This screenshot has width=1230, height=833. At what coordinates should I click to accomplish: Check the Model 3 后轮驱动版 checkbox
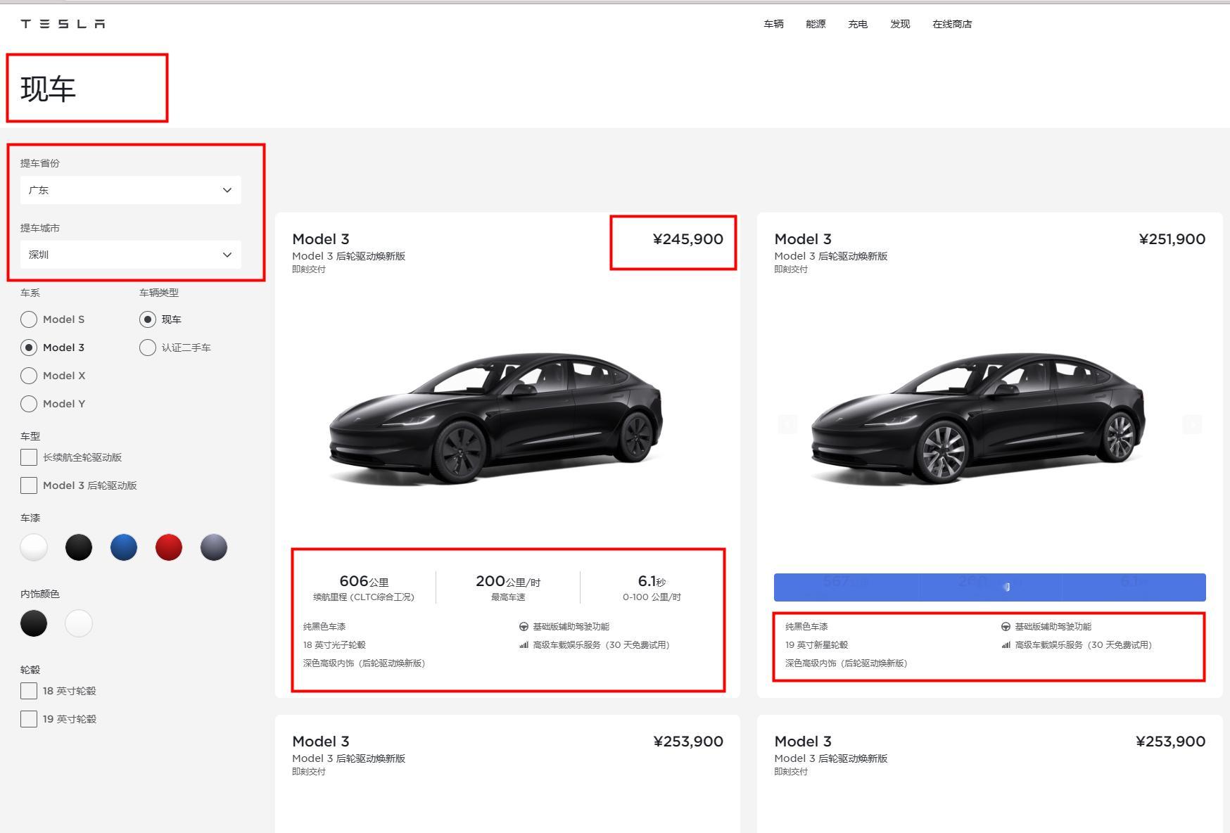(x=29, y=485)
